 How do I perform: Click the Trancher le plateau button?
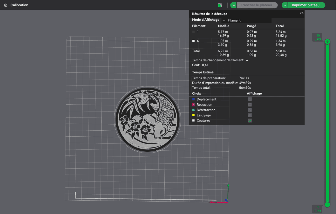point(257,5)
